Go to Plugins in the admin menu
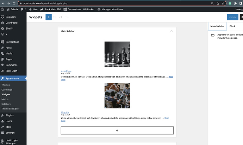 (9, 115)
